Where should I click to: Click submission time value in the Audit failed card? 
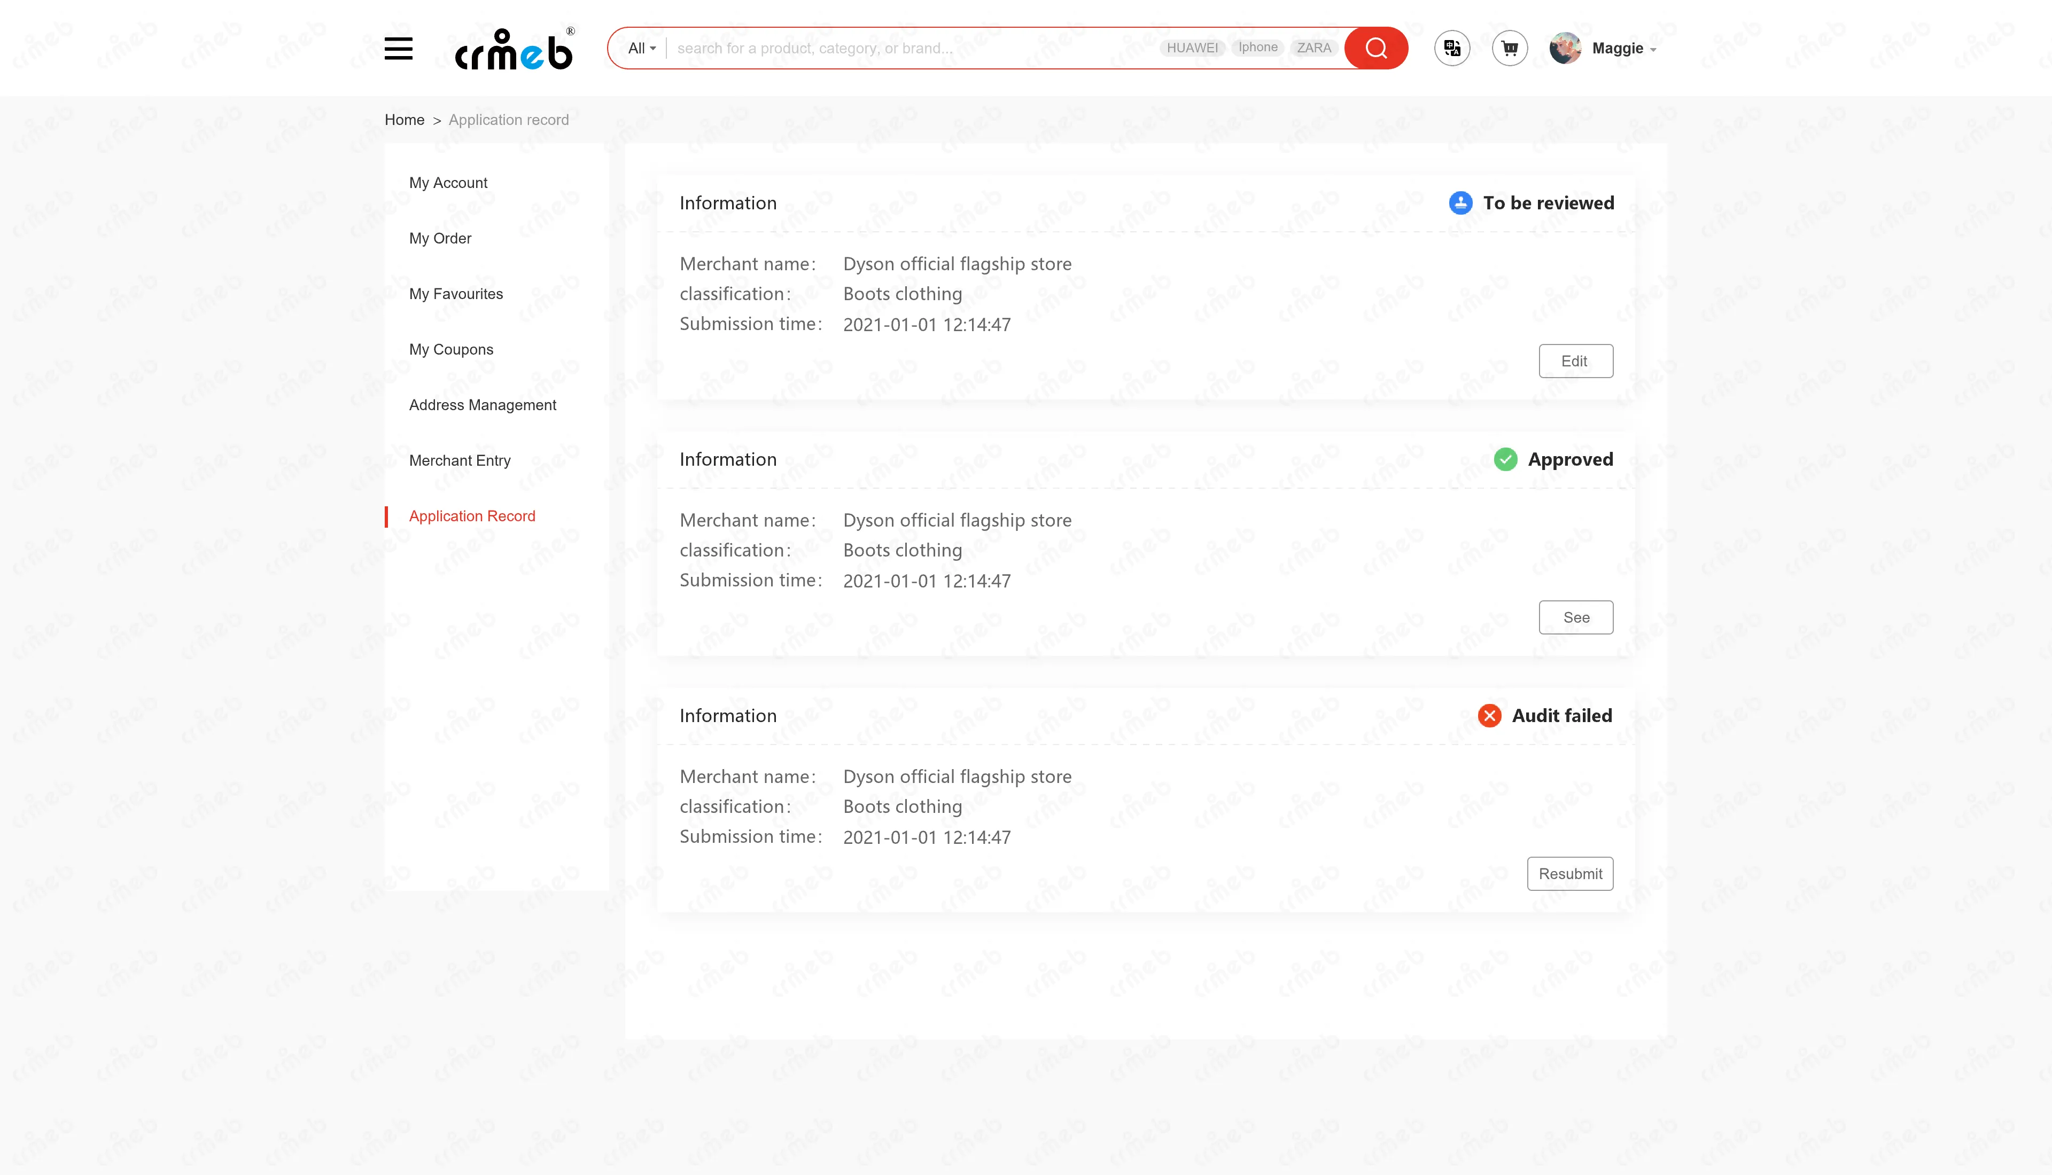927,837
